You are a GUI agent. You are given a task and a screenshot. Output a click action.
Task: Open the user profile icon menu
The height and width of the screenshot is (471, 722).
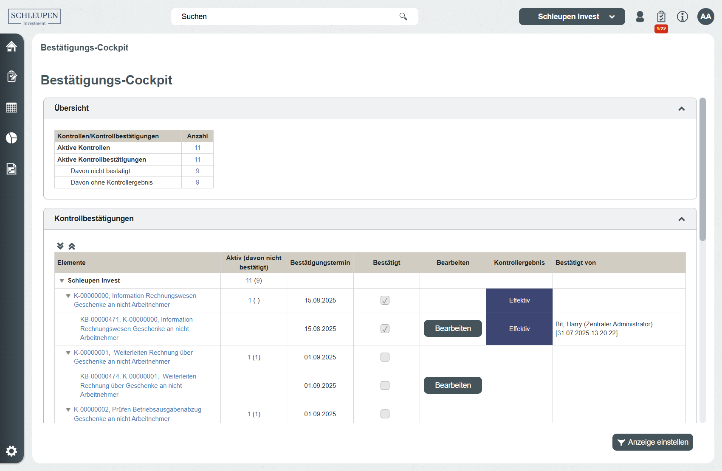640,17
